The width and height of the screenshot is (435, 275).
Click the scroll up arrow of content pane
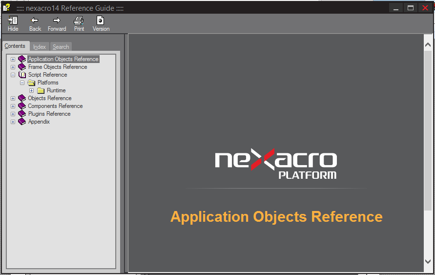(428, 44)
